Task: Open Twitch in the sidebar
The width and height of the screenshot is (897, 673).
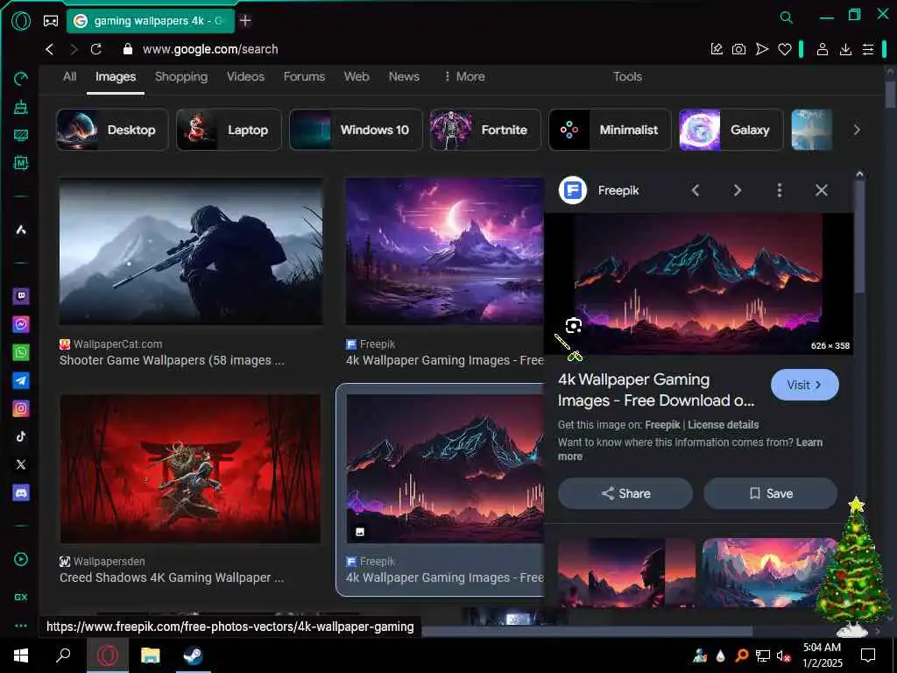Action: 21,296
